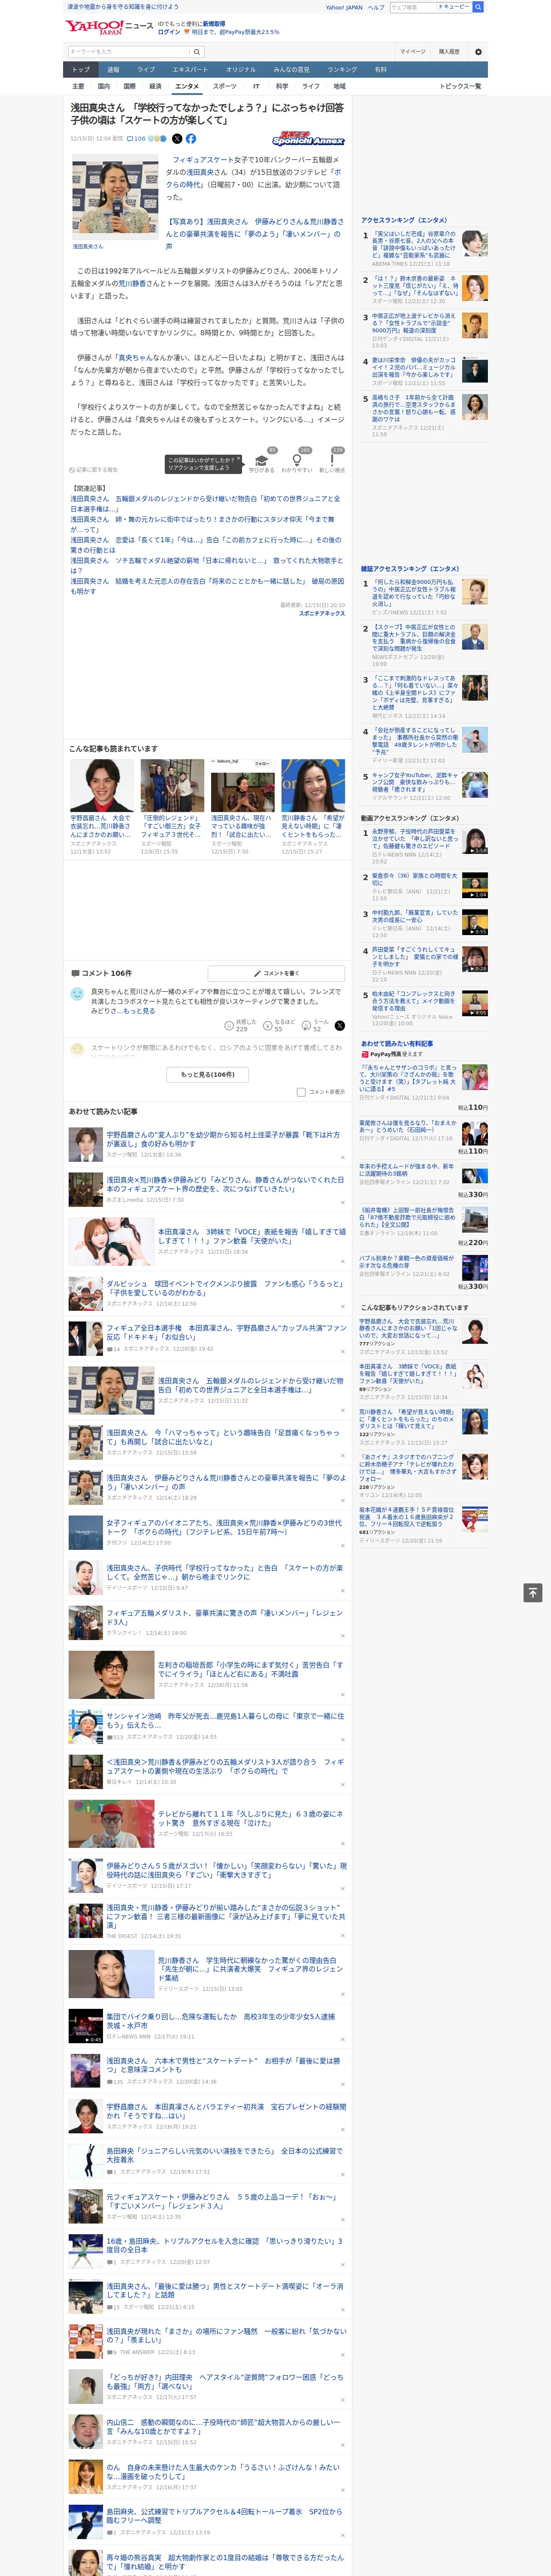Open the main article photo of Mao Asada
The width and height of the screenshot is (551, 2576).
pos(115,198)
